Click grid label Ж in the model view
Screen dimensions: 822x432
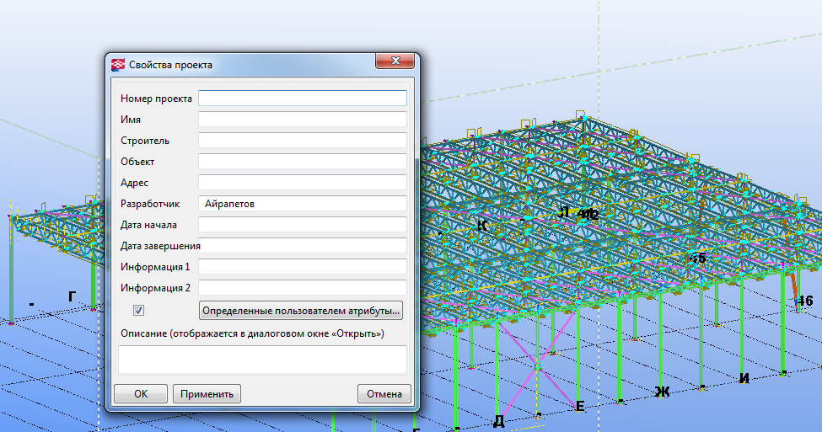coord(662,392)
